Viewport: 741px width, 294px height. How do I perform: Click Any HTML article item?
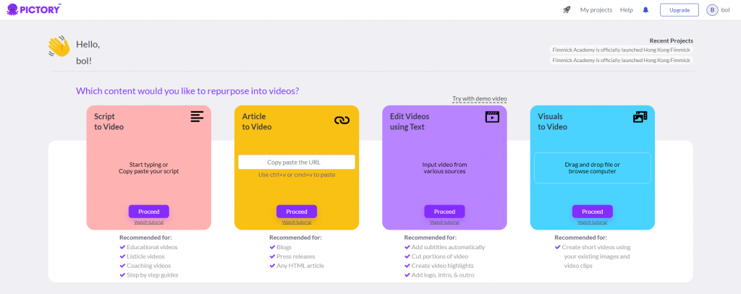coord(297,266)
